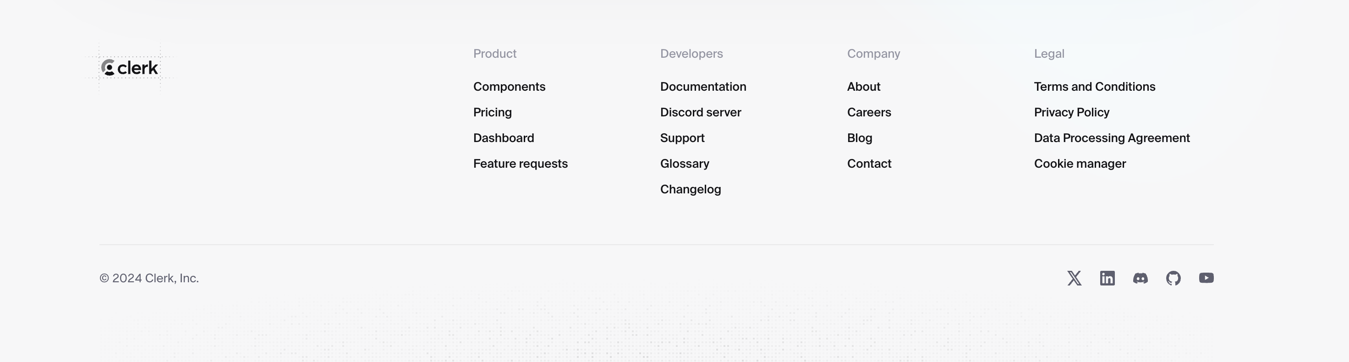This screenshot has height=362, width=1349.
Task: Open the Feature requests link
Action: pyautogui.click(x=520, y=164)
